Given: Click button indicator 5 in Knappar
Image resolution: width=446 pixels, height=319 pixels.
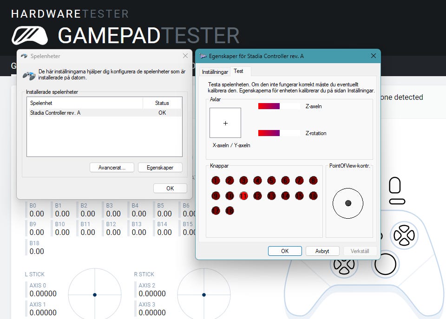Looking at the screenshot, I should [271, 181].
